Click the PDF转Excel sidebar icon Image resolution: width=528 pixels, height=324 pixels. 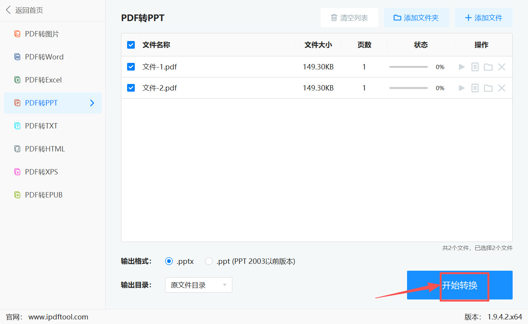click(x=17, y=80)
